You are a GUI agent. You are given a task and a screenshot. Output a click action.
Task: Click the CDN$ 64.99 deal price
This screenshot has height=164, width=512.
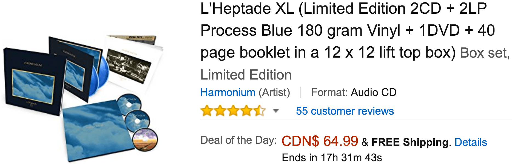pos(320,141)
